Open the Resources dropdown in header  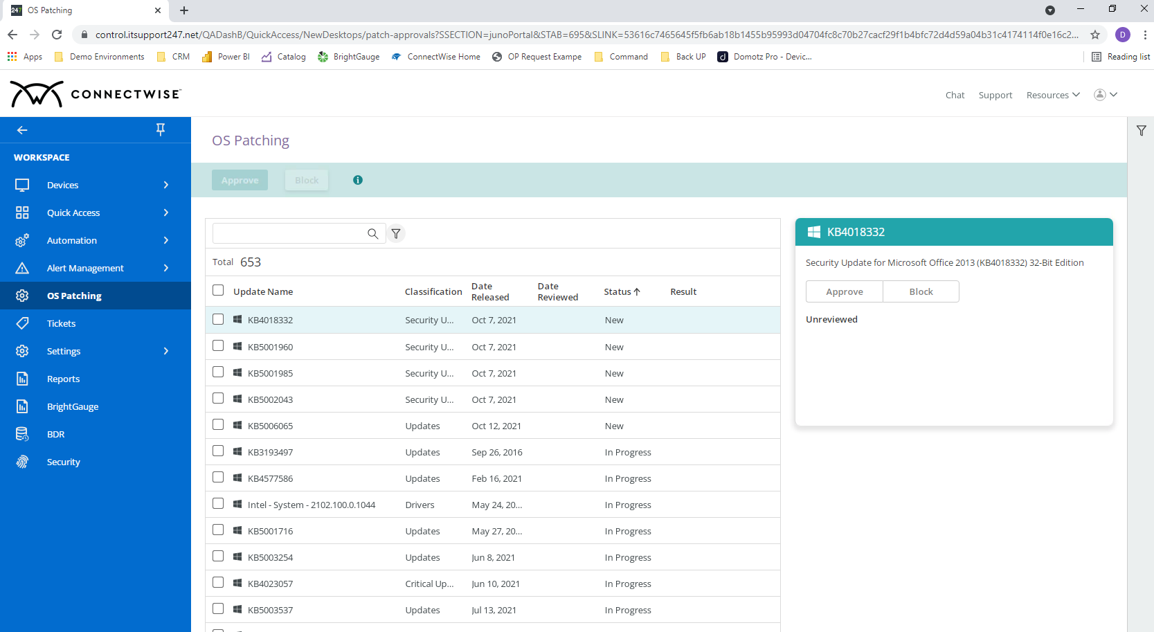pos(1053,95)
